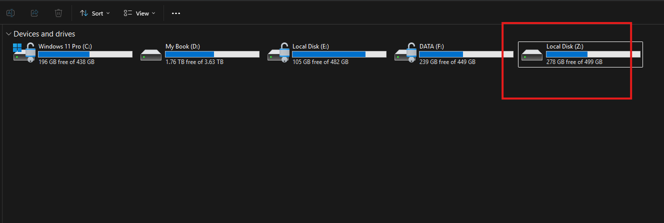Collapse the Devices and drives group
This screenshot has height=223, width=664.
(x=8, y=34)
